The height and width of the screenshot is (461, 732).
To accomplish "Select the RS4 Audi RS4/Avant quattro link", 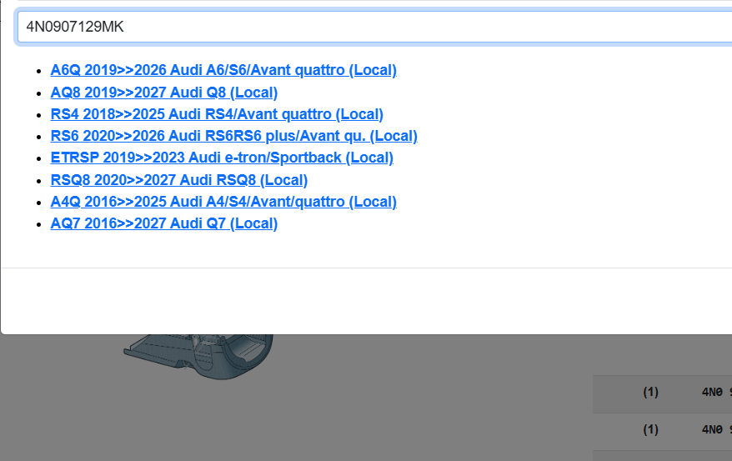I will click(x=217, y=114).
